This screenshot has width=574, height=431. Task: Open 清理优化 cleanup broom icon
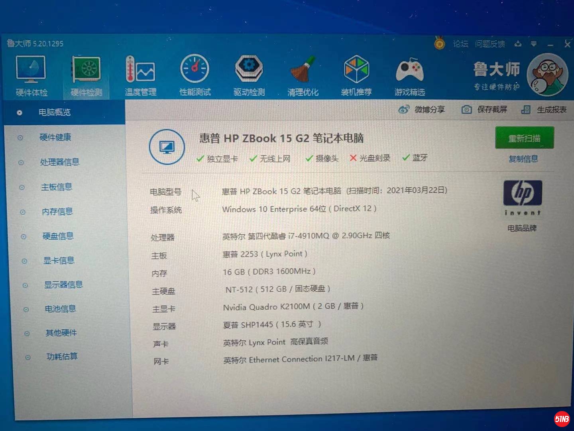303,75
